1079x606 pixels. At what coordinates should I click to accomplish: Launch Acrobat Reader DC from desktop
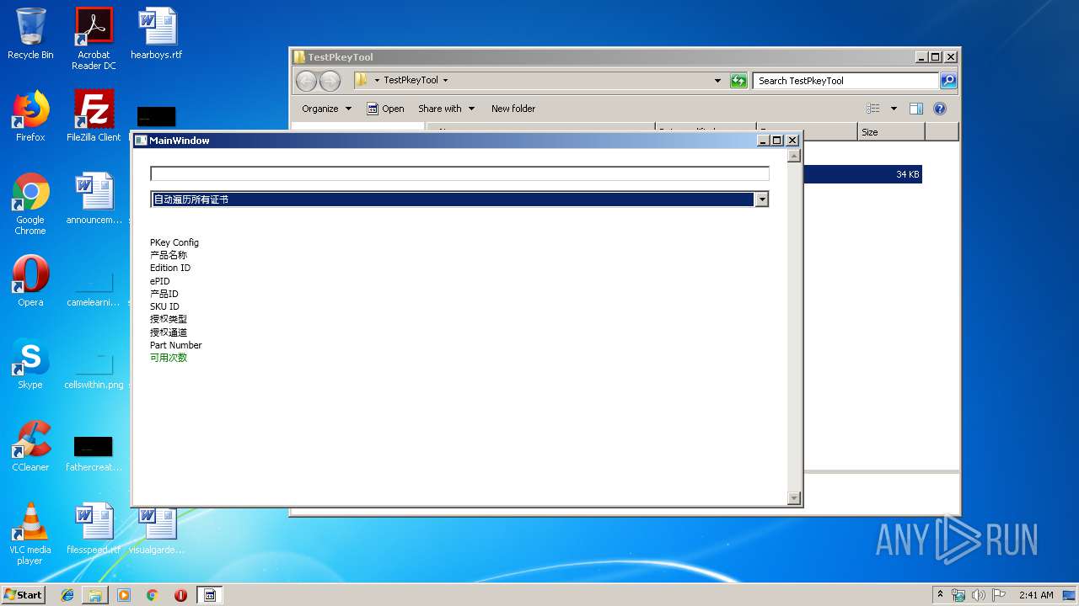(x=94, y=39)
